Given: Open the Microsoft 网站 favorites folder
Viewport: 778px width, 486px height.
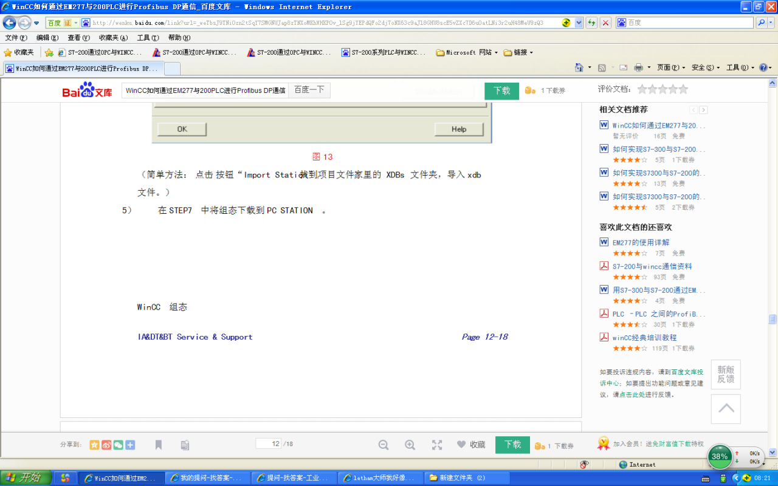Looking at the screenshot, I should pyautogui.click(x=467, y=52).
